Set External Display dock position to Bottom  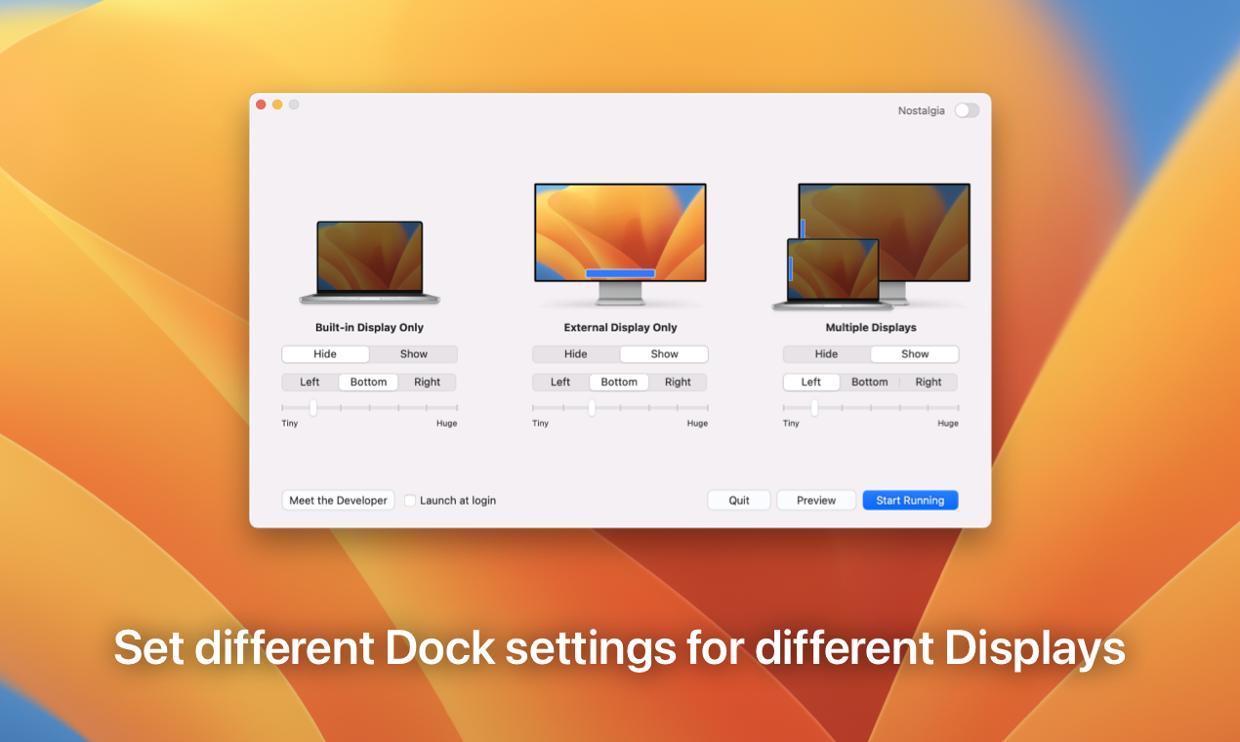click(619, 382)
